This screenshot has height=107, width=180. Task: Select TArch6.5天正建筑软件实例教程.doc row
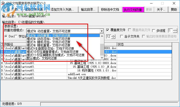click(x=86, y=78)
